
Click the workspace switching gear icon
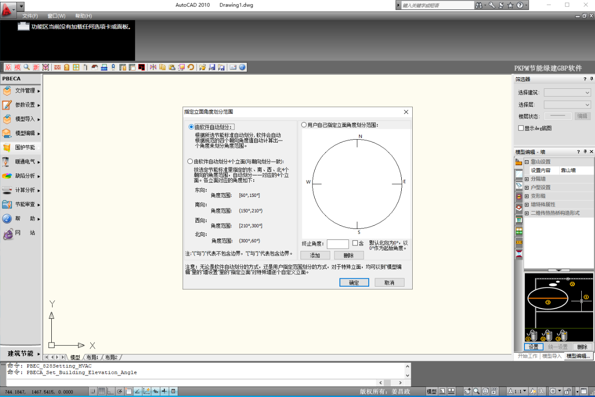coord(553,391)
